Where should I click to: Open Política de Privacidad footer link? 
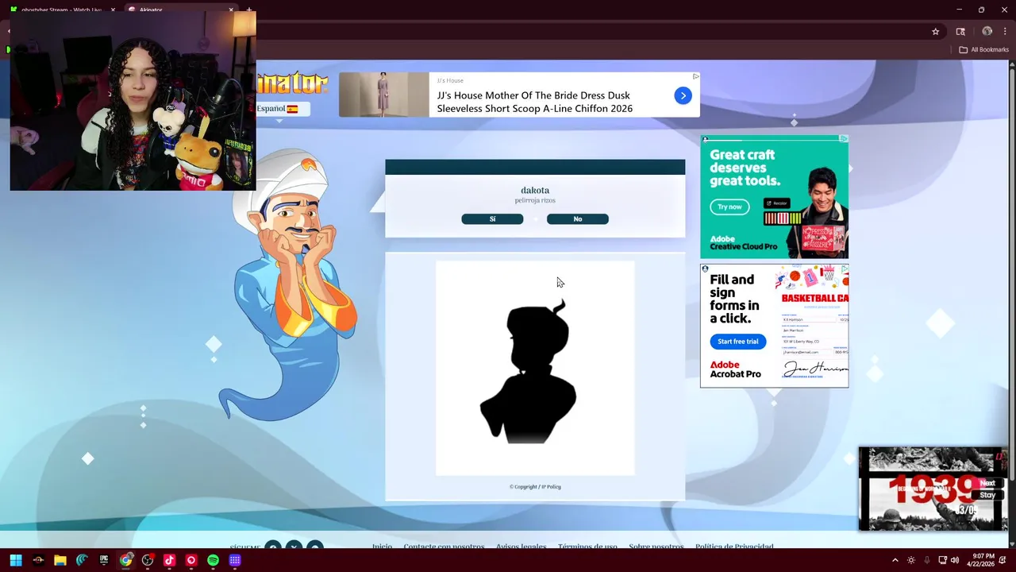tap(734, 547)
